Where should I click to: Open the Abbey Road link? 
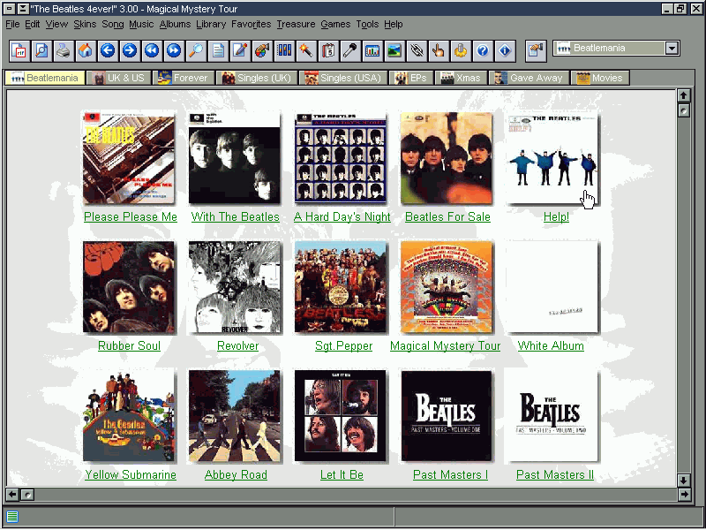236,475
